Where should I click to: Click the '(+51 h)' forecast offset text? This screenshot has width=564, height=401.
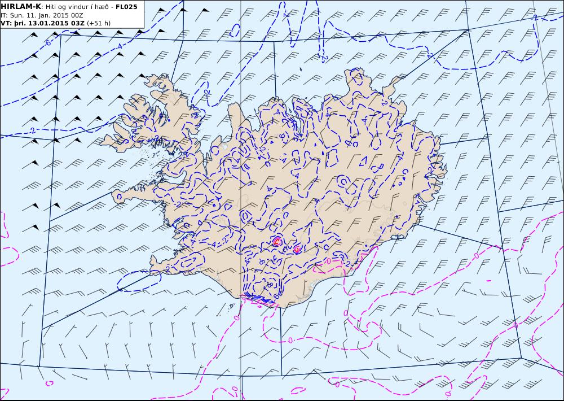point(99,23)
